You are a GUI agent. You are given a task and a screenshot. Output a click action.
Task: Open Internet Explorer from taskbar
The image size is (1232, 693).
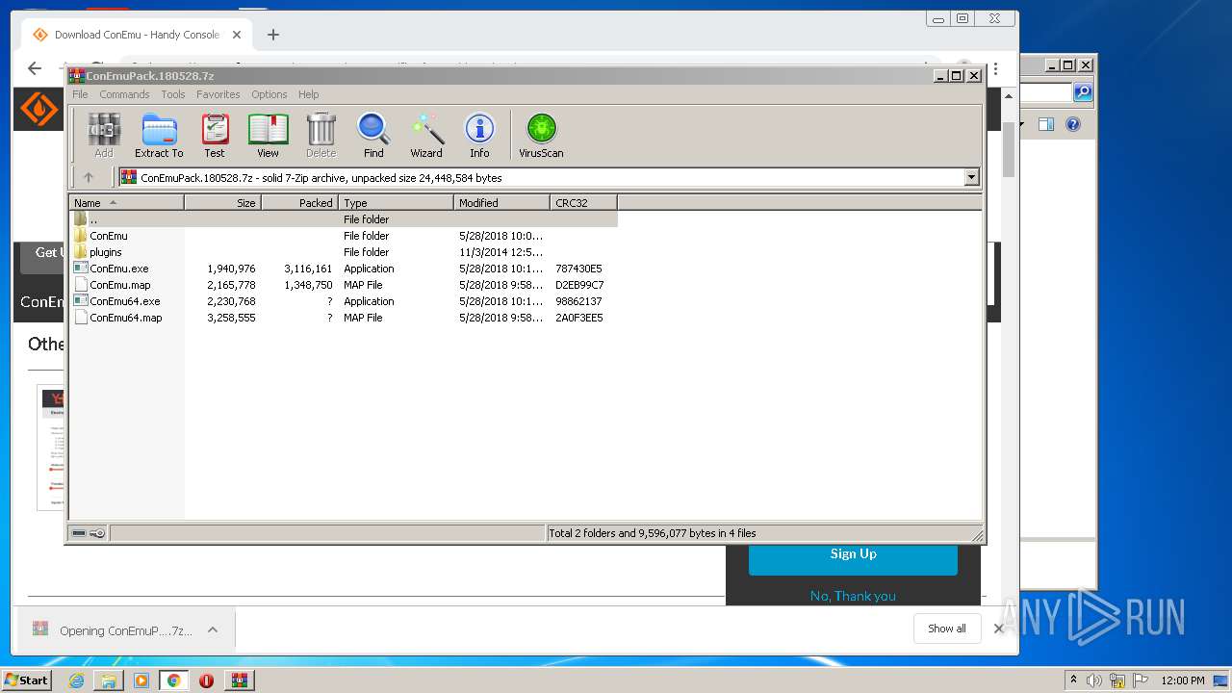pos(76,680)
